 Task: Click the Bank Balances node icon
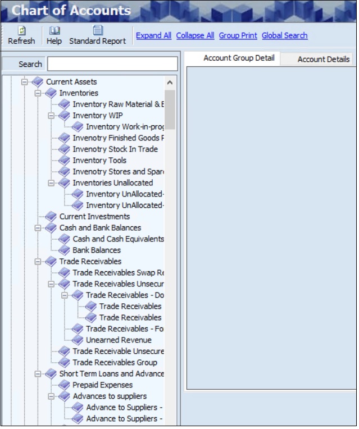coord(65,250)
